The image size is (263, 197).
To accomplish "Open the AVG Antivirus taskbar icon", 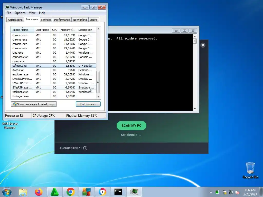I will [87, 192].
